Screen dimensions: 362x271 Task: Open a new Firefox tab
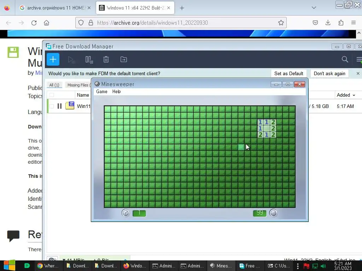(x=182, y=8)
